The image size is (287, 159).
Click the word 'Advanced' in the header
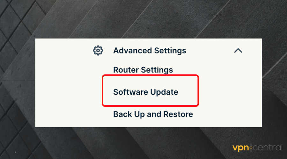coord(133,51)
